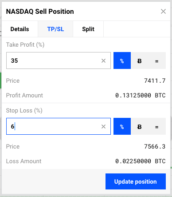The image size is (172, 197).
Task: Click the Update position button
Action: 136,181
